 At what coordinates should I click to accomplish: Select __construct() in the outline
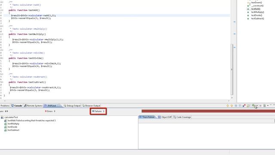(257, 6)
